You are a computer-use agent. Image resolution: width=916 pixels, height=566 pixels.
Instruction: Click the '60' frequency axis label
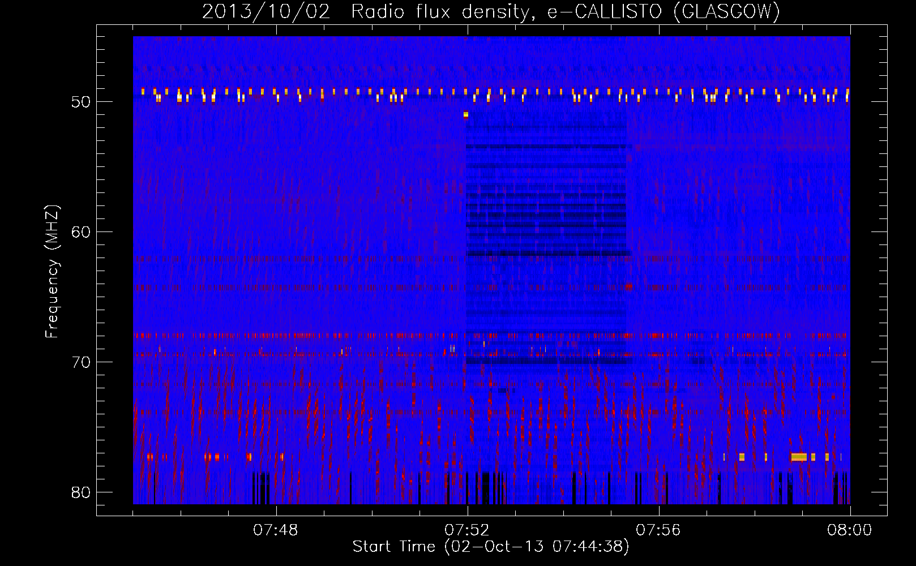pyautogui.click(x=81, y=232)
